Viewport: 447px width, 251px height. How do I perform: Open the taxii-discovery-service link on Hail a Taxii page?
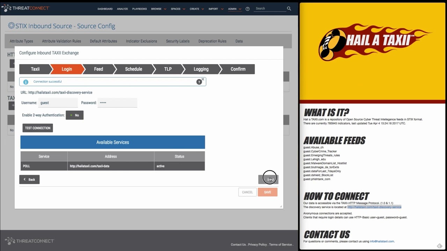click(x=374, y=207)
